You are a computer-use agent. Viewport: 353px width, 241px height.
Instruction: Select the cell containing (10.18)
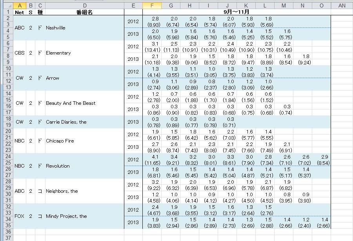152,62
